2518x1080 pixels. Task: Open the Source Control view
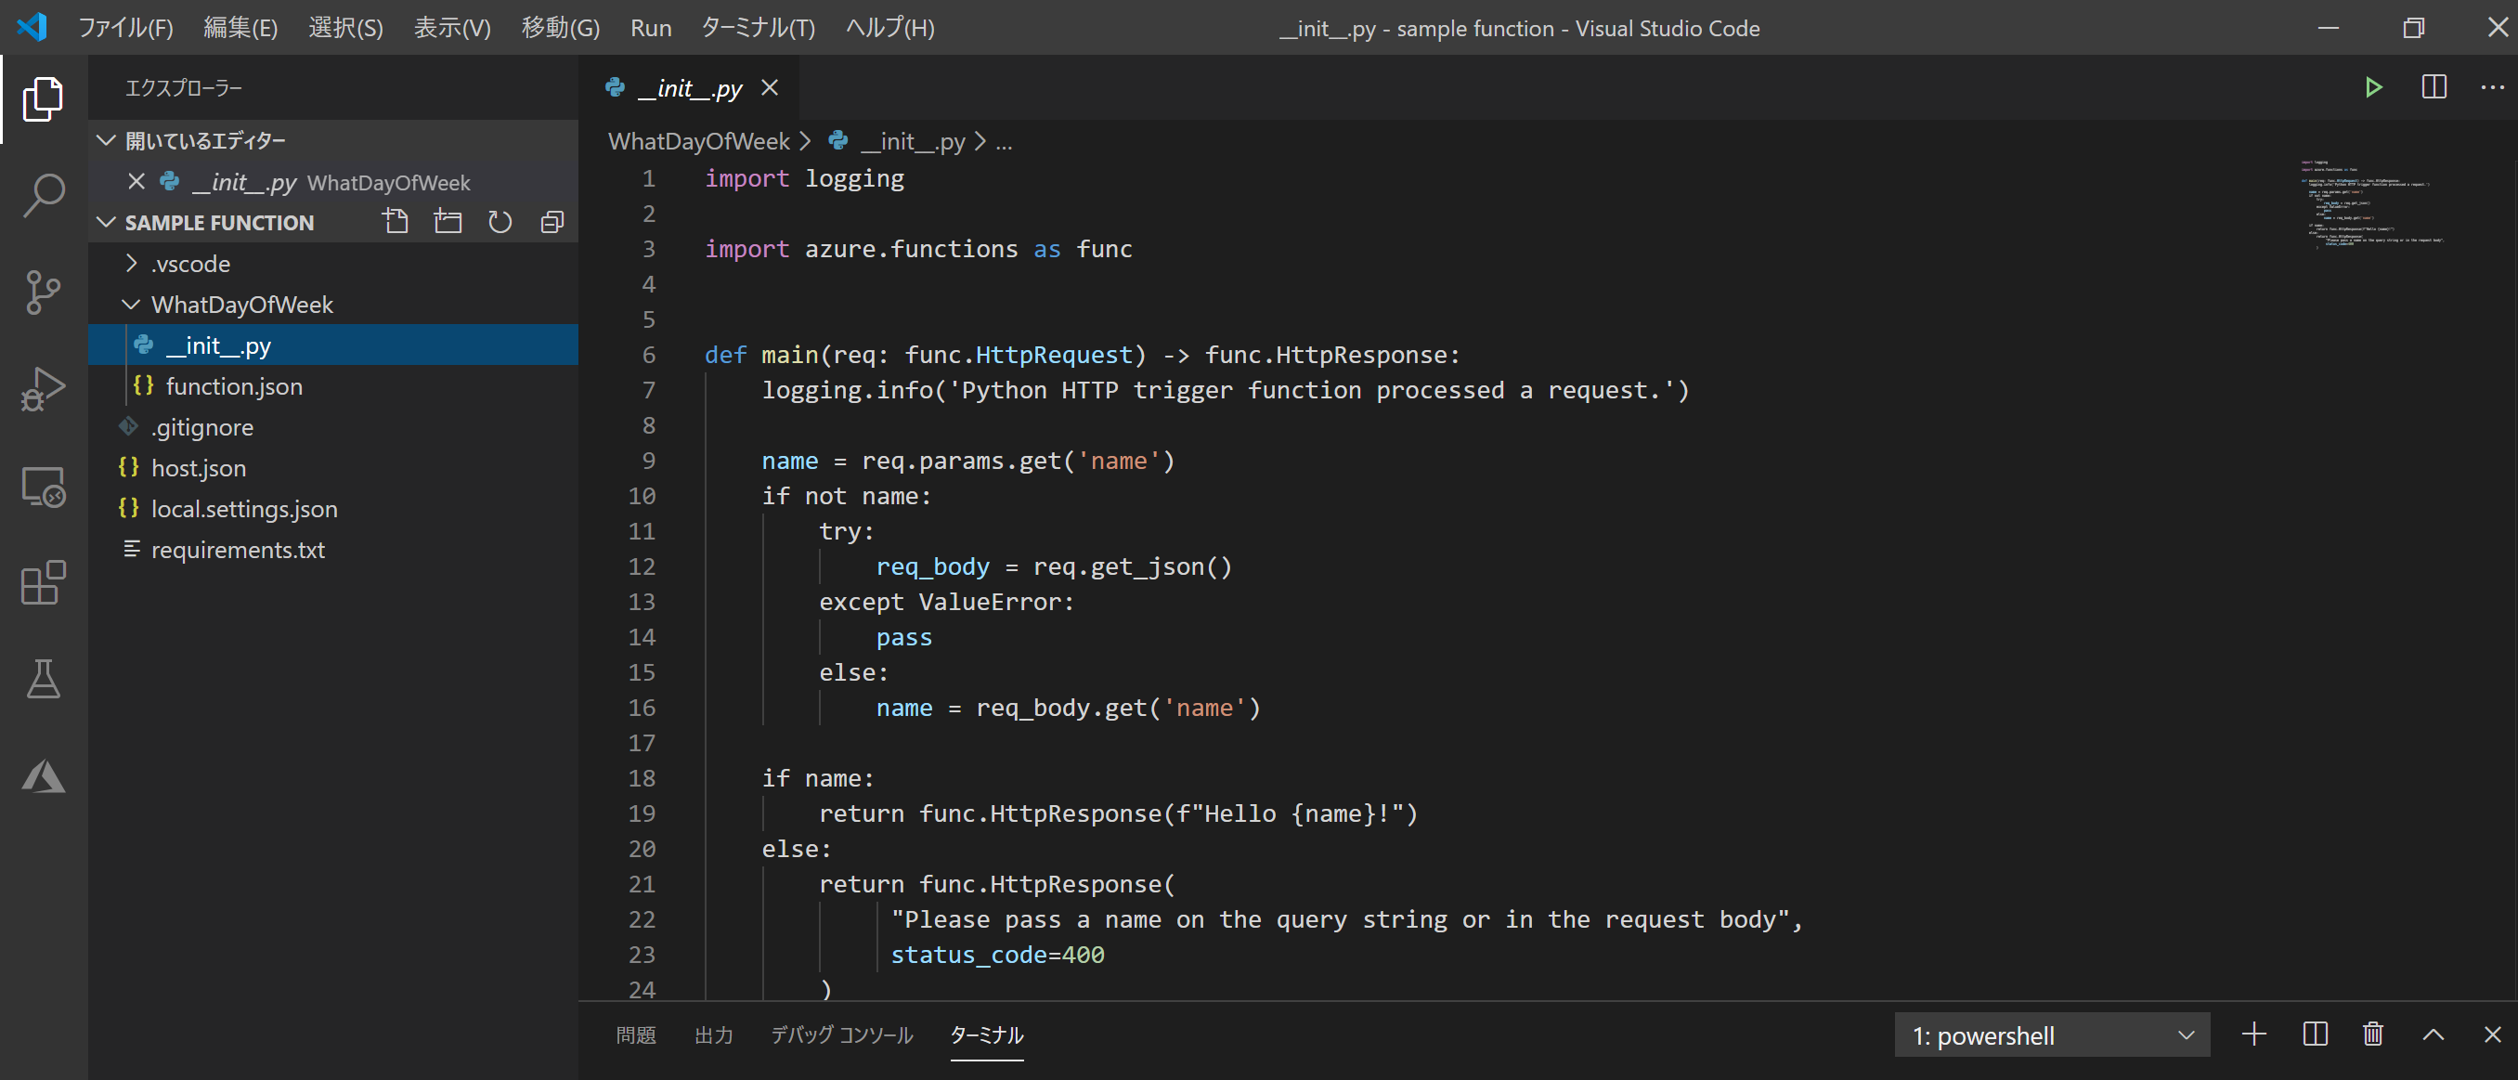pos(43,293)
